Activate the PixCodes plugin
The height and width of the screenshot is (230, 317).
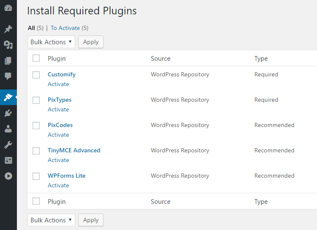[x=58, y=135]
